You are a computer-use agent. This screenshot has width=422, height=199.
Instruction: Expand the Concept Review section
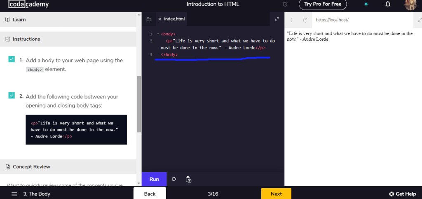point(31,166)
